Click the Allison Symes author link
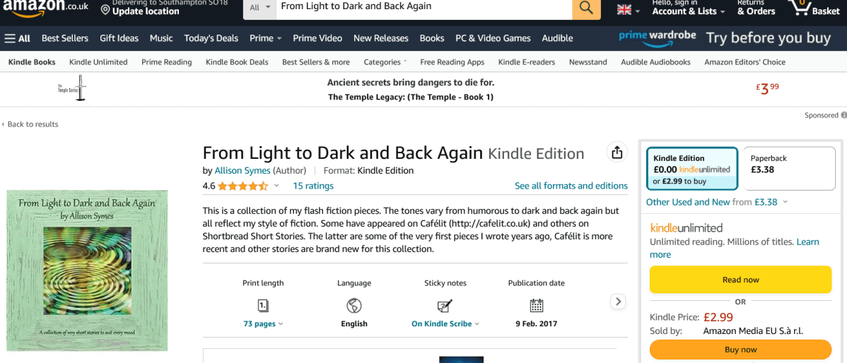The image size is (847, 363). pos(243,170)
